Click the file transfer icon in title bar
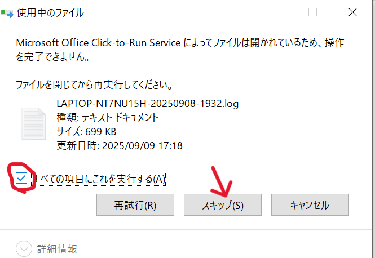The height and width of the screenshot is (258, 375). click(7, 13)
